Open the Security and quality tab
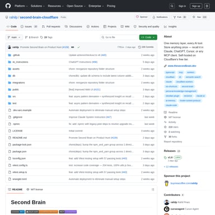 (147, 26)
